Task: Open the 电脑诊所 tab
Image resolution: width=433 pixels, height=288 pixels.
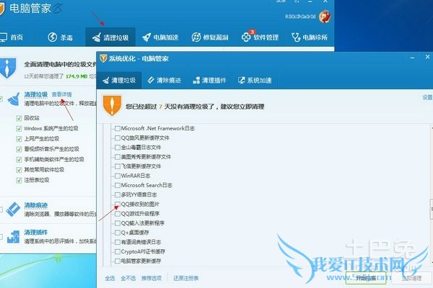Action: [x=310, y=37]
